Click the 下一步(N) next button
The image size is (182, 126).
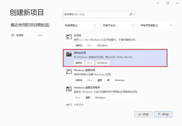coord(163,114)
